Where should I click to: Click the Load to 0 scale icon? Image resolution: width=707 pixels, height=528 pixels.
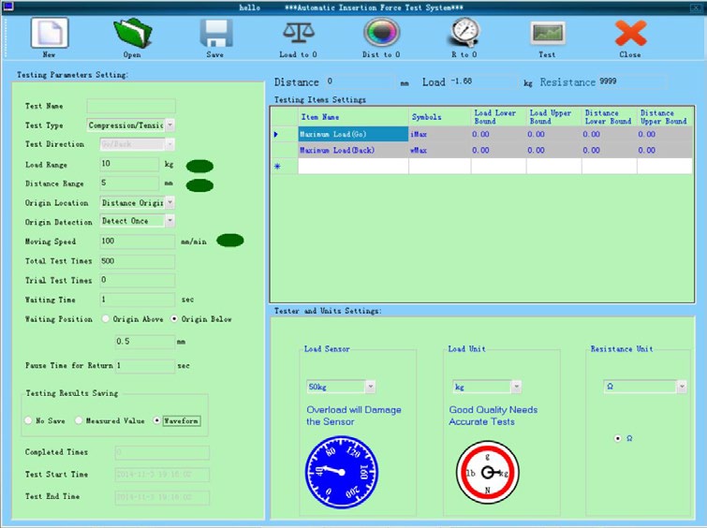299,33
